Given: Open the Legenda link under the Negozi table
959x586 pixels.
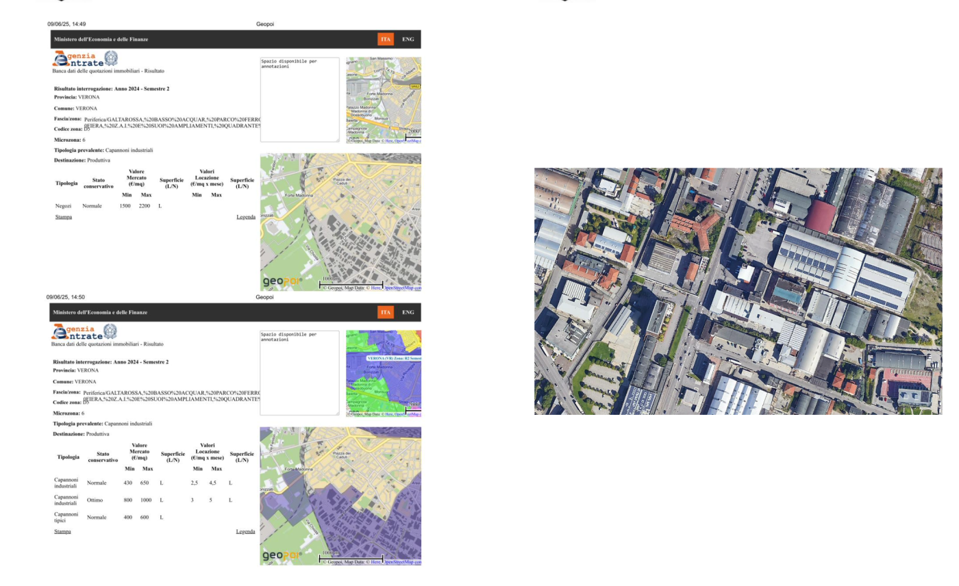Looking at the screenshot, I should click(x=246, y=217).
